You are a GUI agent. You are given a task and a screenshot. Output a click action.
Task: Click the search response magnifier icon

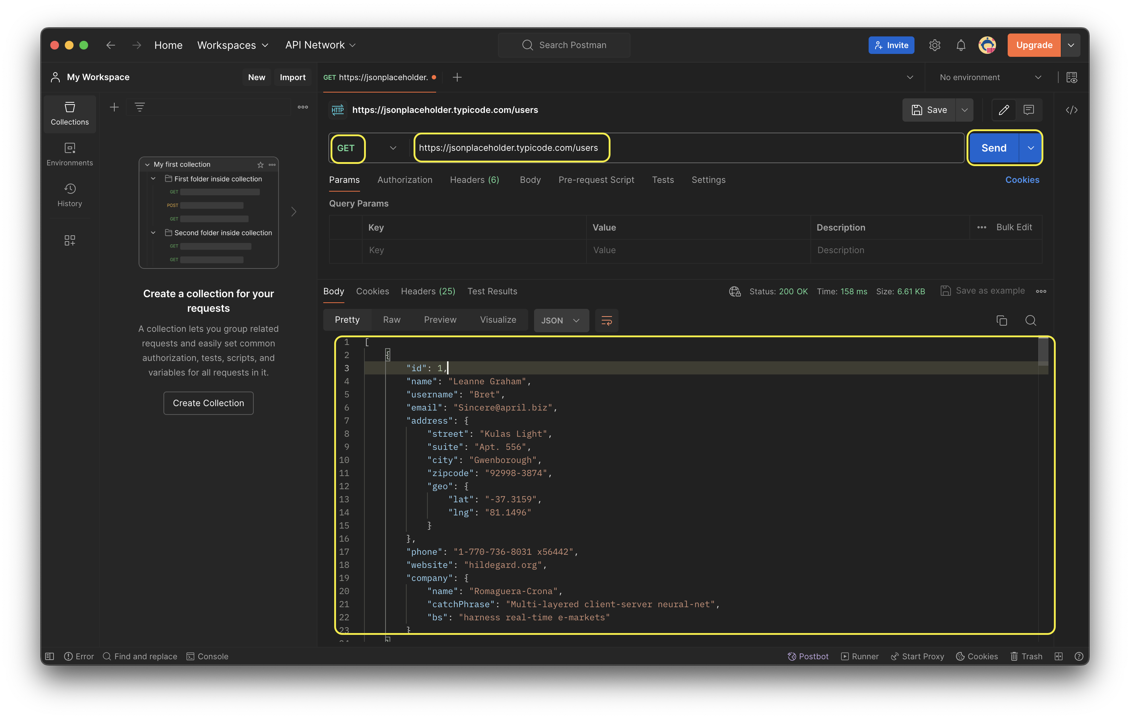click(1031, 320)
